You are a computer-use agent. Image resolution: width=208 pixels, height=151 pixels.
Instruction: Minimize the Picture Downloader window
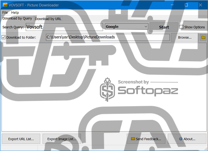coord(172,5)
